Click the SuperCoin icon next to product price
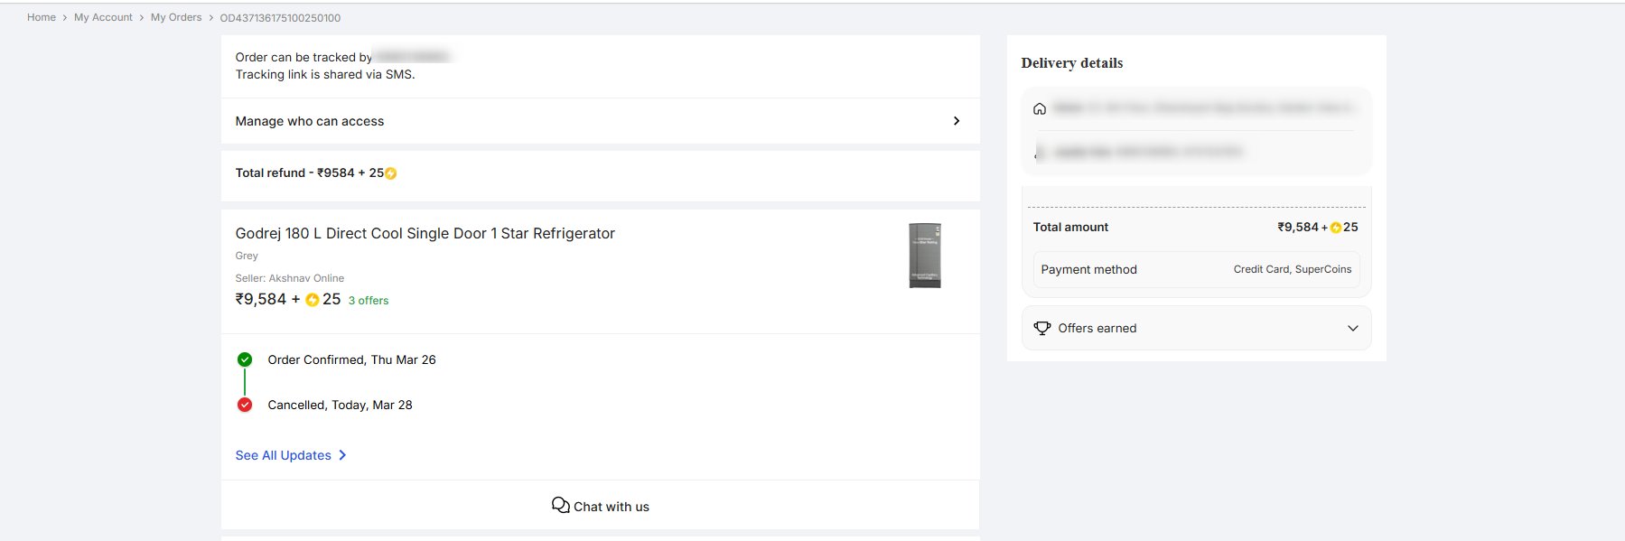Viewport: 1625px width, 541px height. pos(313,300)
